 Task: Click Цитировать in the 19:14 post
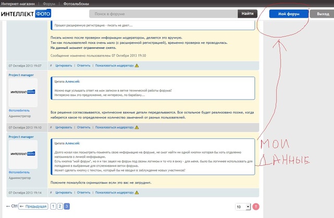pos(64,192)
